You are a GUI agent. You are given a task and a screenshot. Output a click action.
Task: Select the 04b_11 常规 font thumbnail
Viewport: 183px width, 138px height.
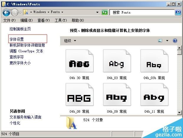154,95
